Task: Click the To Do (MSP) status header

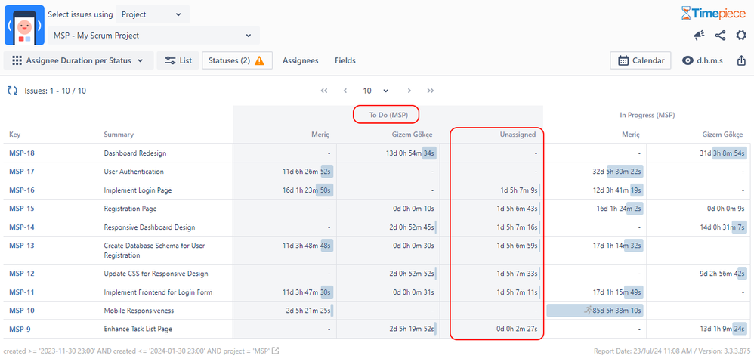Action: [387, 116]
